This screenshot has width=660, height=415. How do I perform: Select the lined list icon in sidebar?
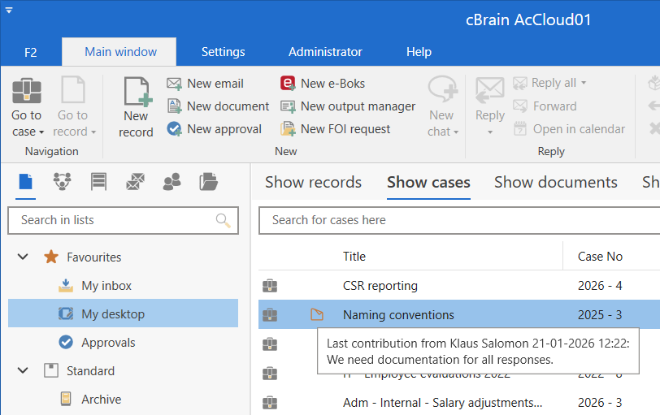(98, 182)
